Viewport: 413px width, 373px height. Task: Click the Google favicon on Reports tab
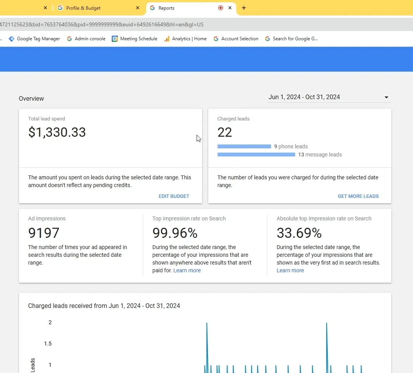(152, 8)
